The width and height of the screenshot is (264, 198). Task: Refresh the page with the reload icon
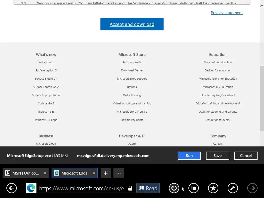(x=174, y=188)
